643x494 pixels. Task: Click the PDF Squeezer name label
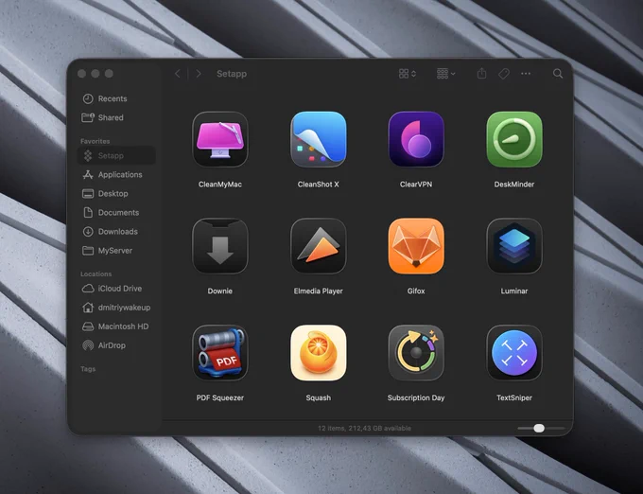(x=220, y=397)
